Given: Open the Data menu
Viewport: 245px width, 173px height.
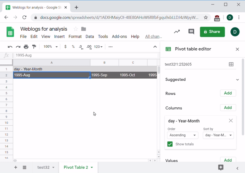Looking at the screenshot, I should [90, 36].
